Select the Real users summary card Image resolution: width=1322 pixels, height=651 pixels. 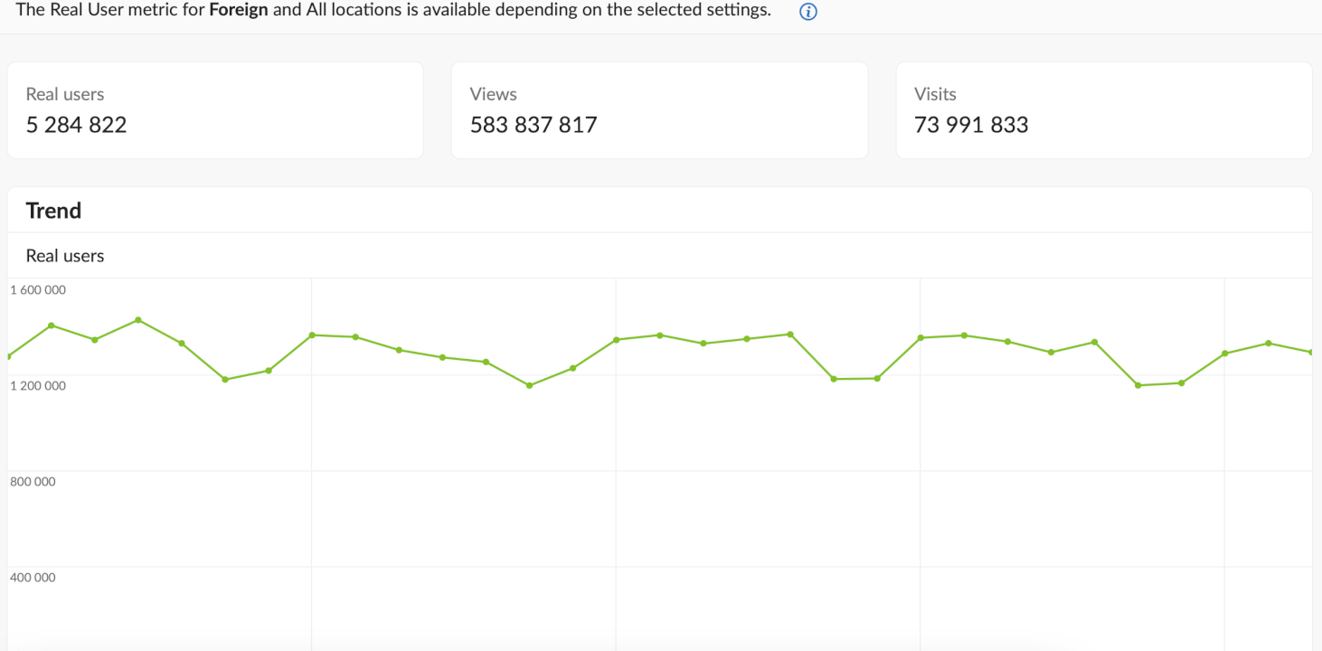[215, 110]
